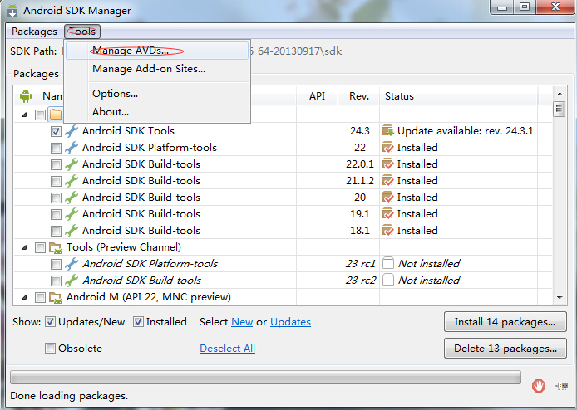The height and width of the screenshot is (410, 577).
Task: Check the Build-tools 18.1 checkbox
Action: coord(56,231)
